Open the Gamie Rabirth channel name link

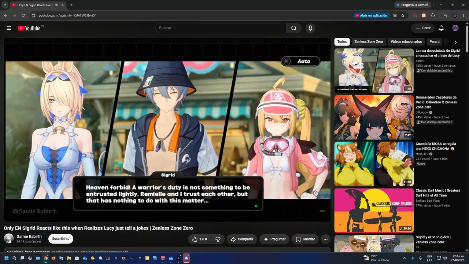pos(29,236)
